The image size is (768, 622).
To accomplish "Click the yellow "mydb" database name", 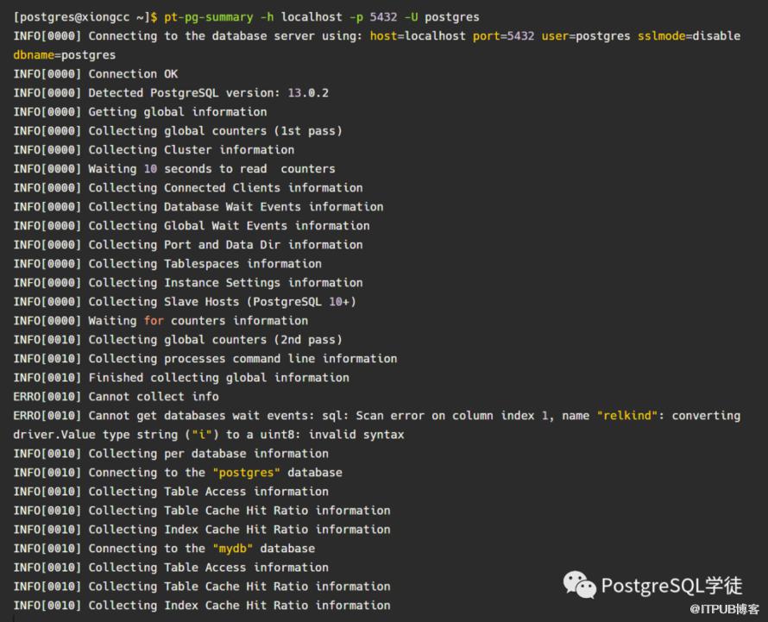I will tap(232, 549).
